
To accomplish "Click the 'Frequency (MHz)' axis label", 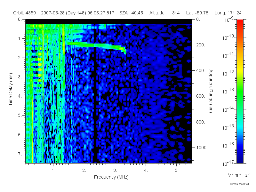I will tap(111, 177).
